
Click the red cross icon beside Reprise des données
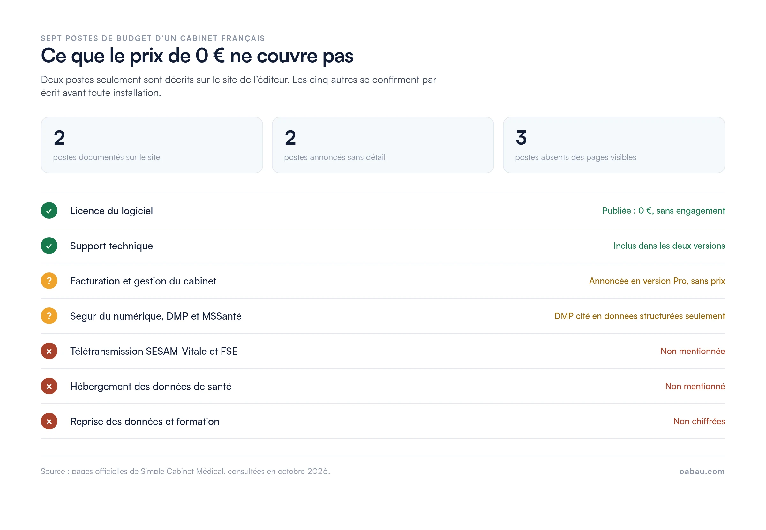[49, 421]
